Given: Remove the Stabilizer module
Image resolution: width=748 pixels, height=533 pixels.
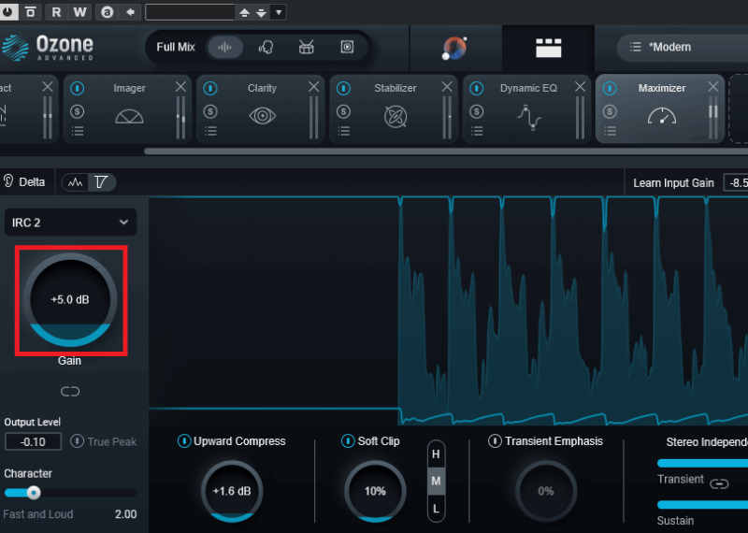Looking at the screenshot, I should click(447, 87).
